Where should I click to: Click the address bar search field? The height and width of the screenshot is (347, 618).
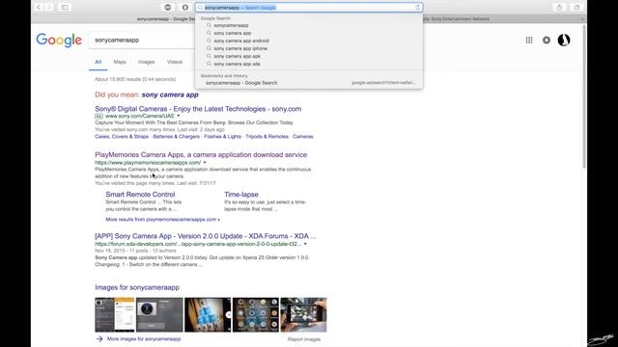click(x=309, y=8)
